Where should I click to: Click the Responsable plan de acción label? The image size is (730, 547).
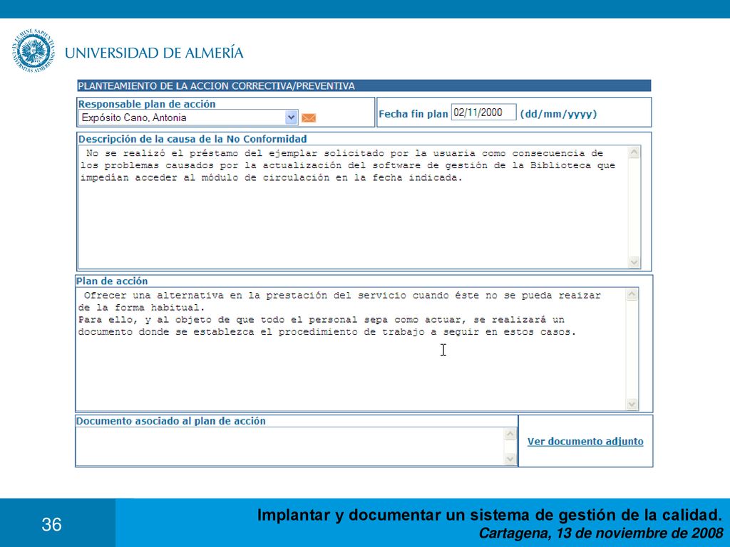[x=147, y=104]
